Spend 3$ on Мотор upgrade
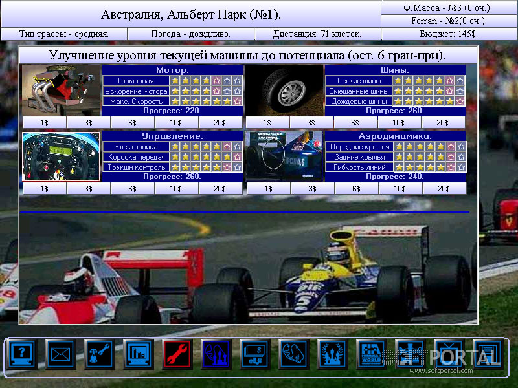 click(89, 123)
